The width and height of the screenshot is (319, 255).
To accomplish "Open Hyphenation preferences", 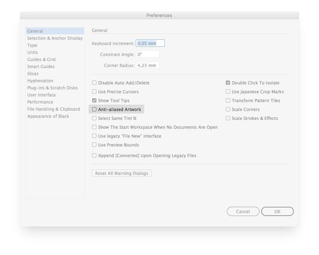I will tap(55, 81).
